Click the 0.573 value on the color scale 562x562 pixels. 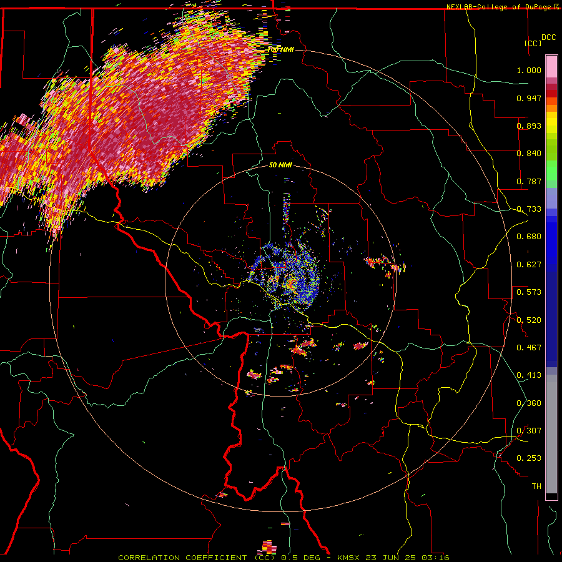tap(529, 292)
